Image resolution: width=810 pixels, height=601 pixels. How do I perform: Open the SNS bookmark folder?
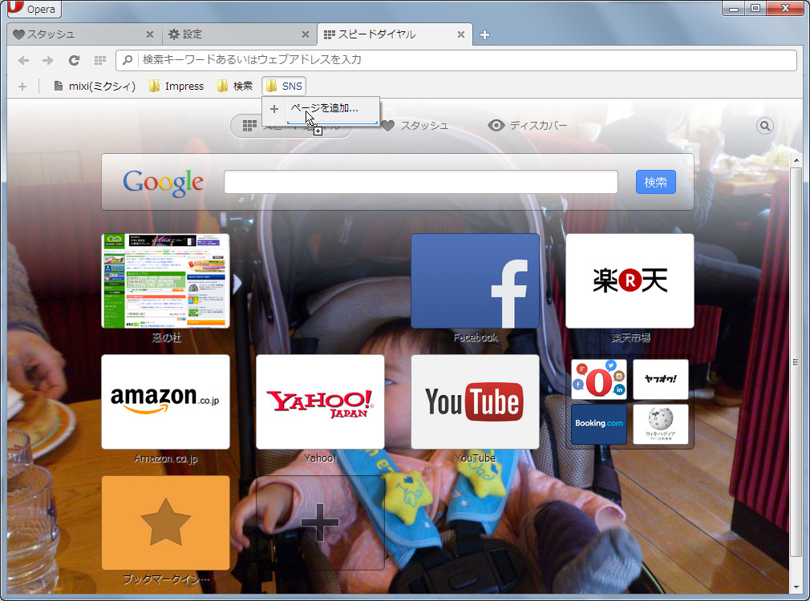(x=284, y=86)
